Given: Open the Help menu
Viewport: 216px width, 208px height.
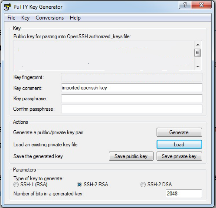Looking at the screenshot, I should (x=75, y=18).
